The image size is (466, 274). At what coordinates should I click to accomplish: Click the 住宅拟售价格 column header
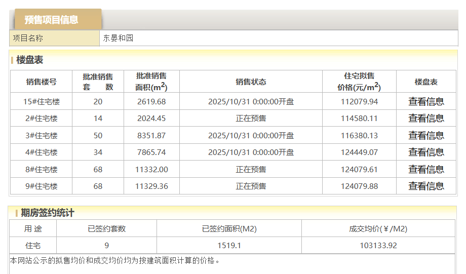click(359, 82)
